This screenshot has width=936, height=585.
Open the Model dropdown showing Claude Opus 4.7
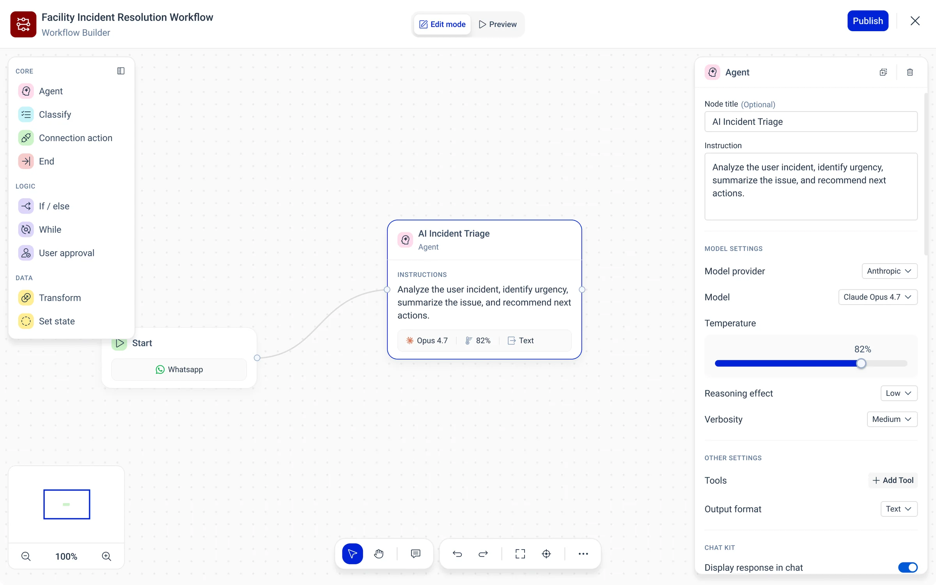(x=878, y=297)
